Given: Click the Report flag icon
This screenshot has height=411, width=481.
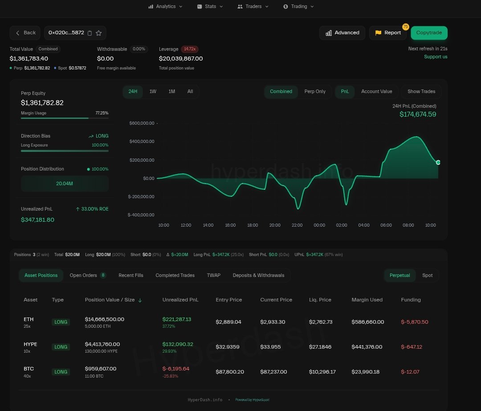Looking at the screenshot, I should 378,33.
